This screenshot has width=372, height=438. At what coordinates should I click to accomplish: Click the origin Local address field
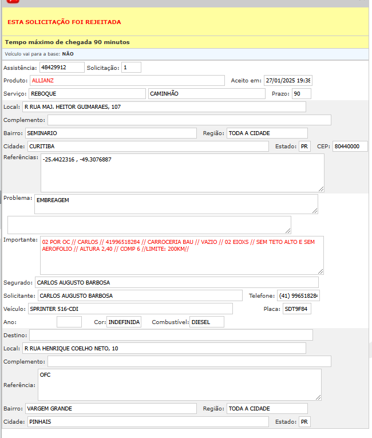click(164, 107)
